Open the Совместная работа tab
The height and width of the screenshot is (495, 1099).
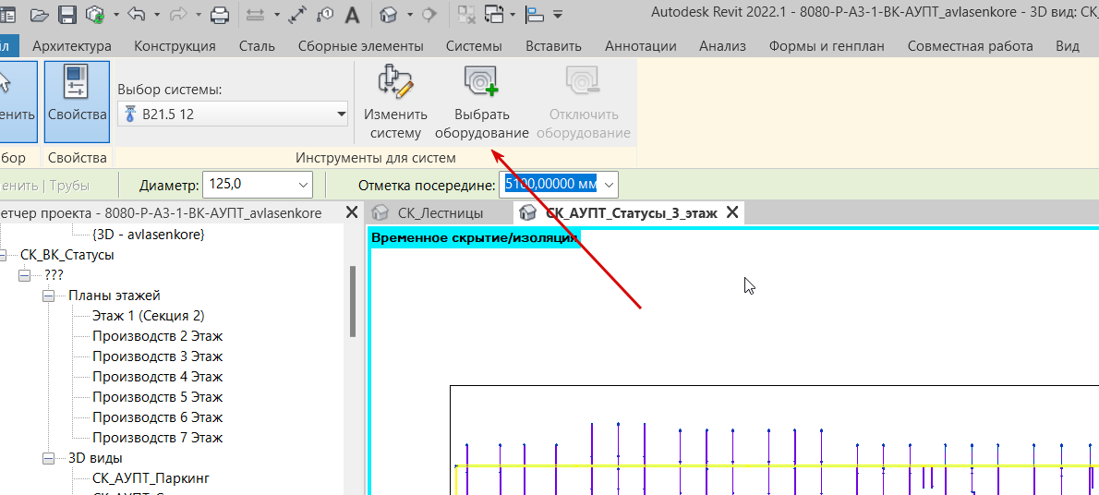[970, 46]
